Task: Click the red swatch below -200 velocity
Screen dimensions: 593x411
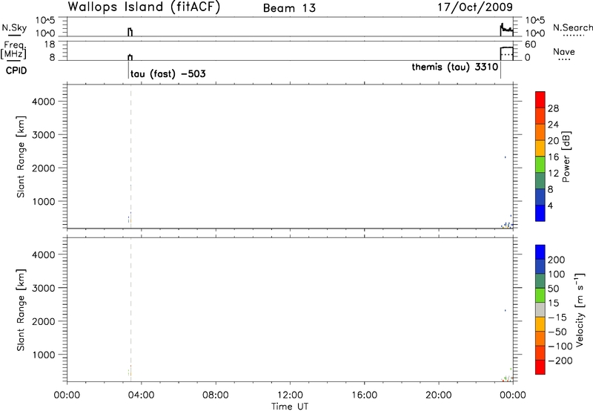Action: point(540,367)
